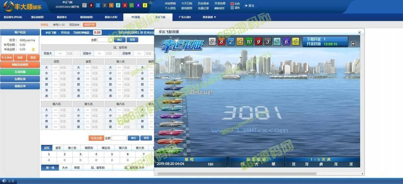403x184 pixels.
Task: Click the 丰大顺娱乐 logo
Action: (23, 6)
